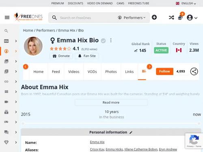
Task: Click the sidebar diamond premium icon
Action: tap(6, 142)
